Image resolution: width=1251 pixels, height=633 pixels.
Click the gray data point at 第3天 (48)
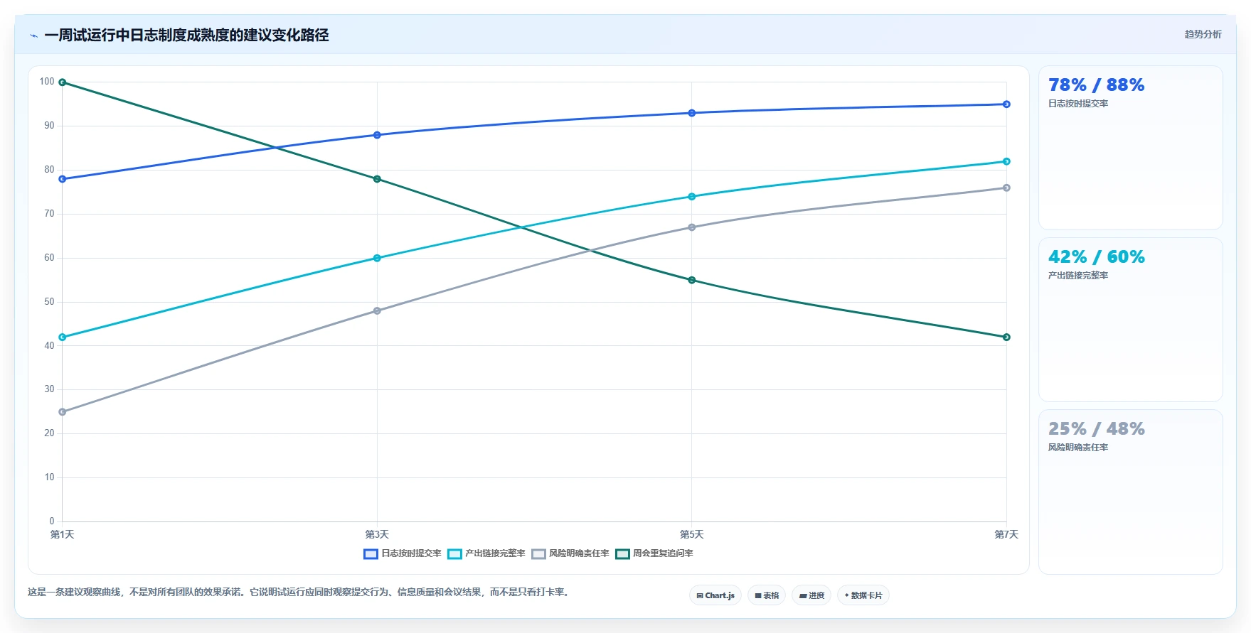click(377, 310)
